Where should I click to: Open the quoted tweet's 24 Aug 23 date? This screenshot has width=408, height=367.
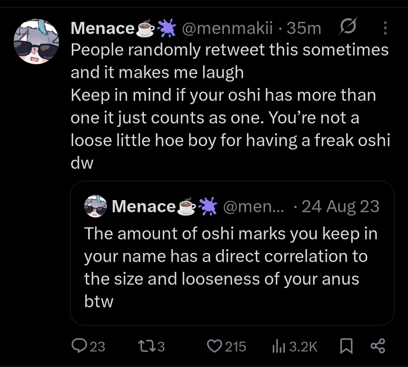340,206
